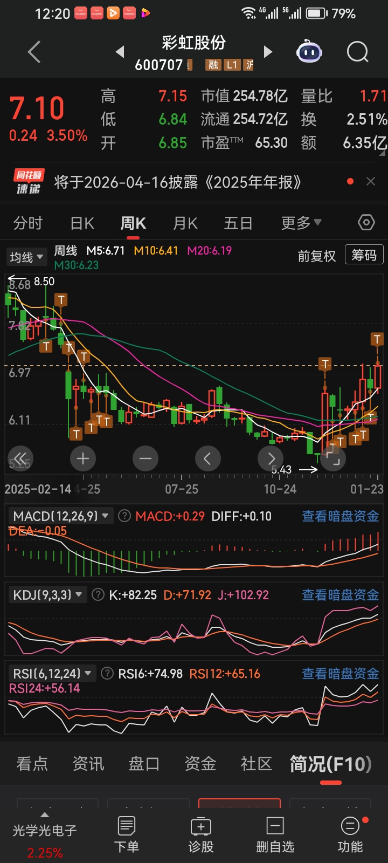Open KDJ(9,3,3) indicator dropdown
The height and width of the screenshot is (863, 388).
point(47,595)
